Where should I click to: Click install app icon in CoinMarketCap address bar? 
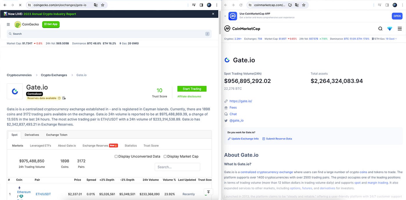[290, 5]
